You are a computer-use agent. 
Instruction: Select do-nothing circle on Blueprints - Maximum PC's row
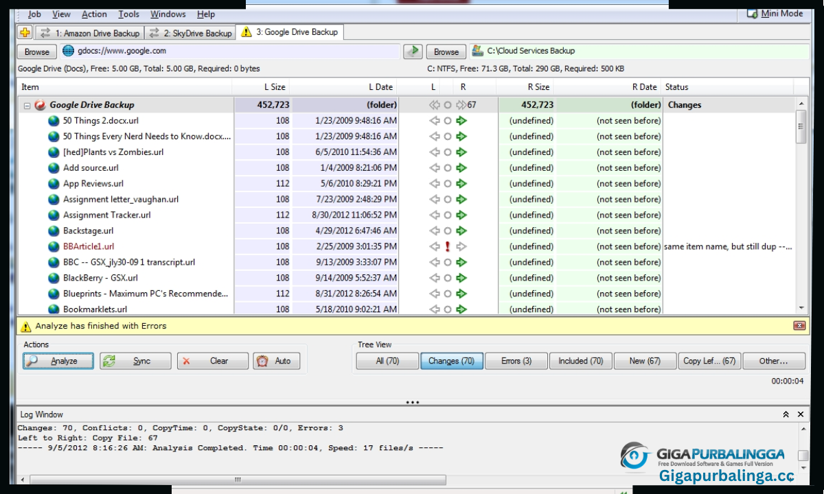(448, 294)
